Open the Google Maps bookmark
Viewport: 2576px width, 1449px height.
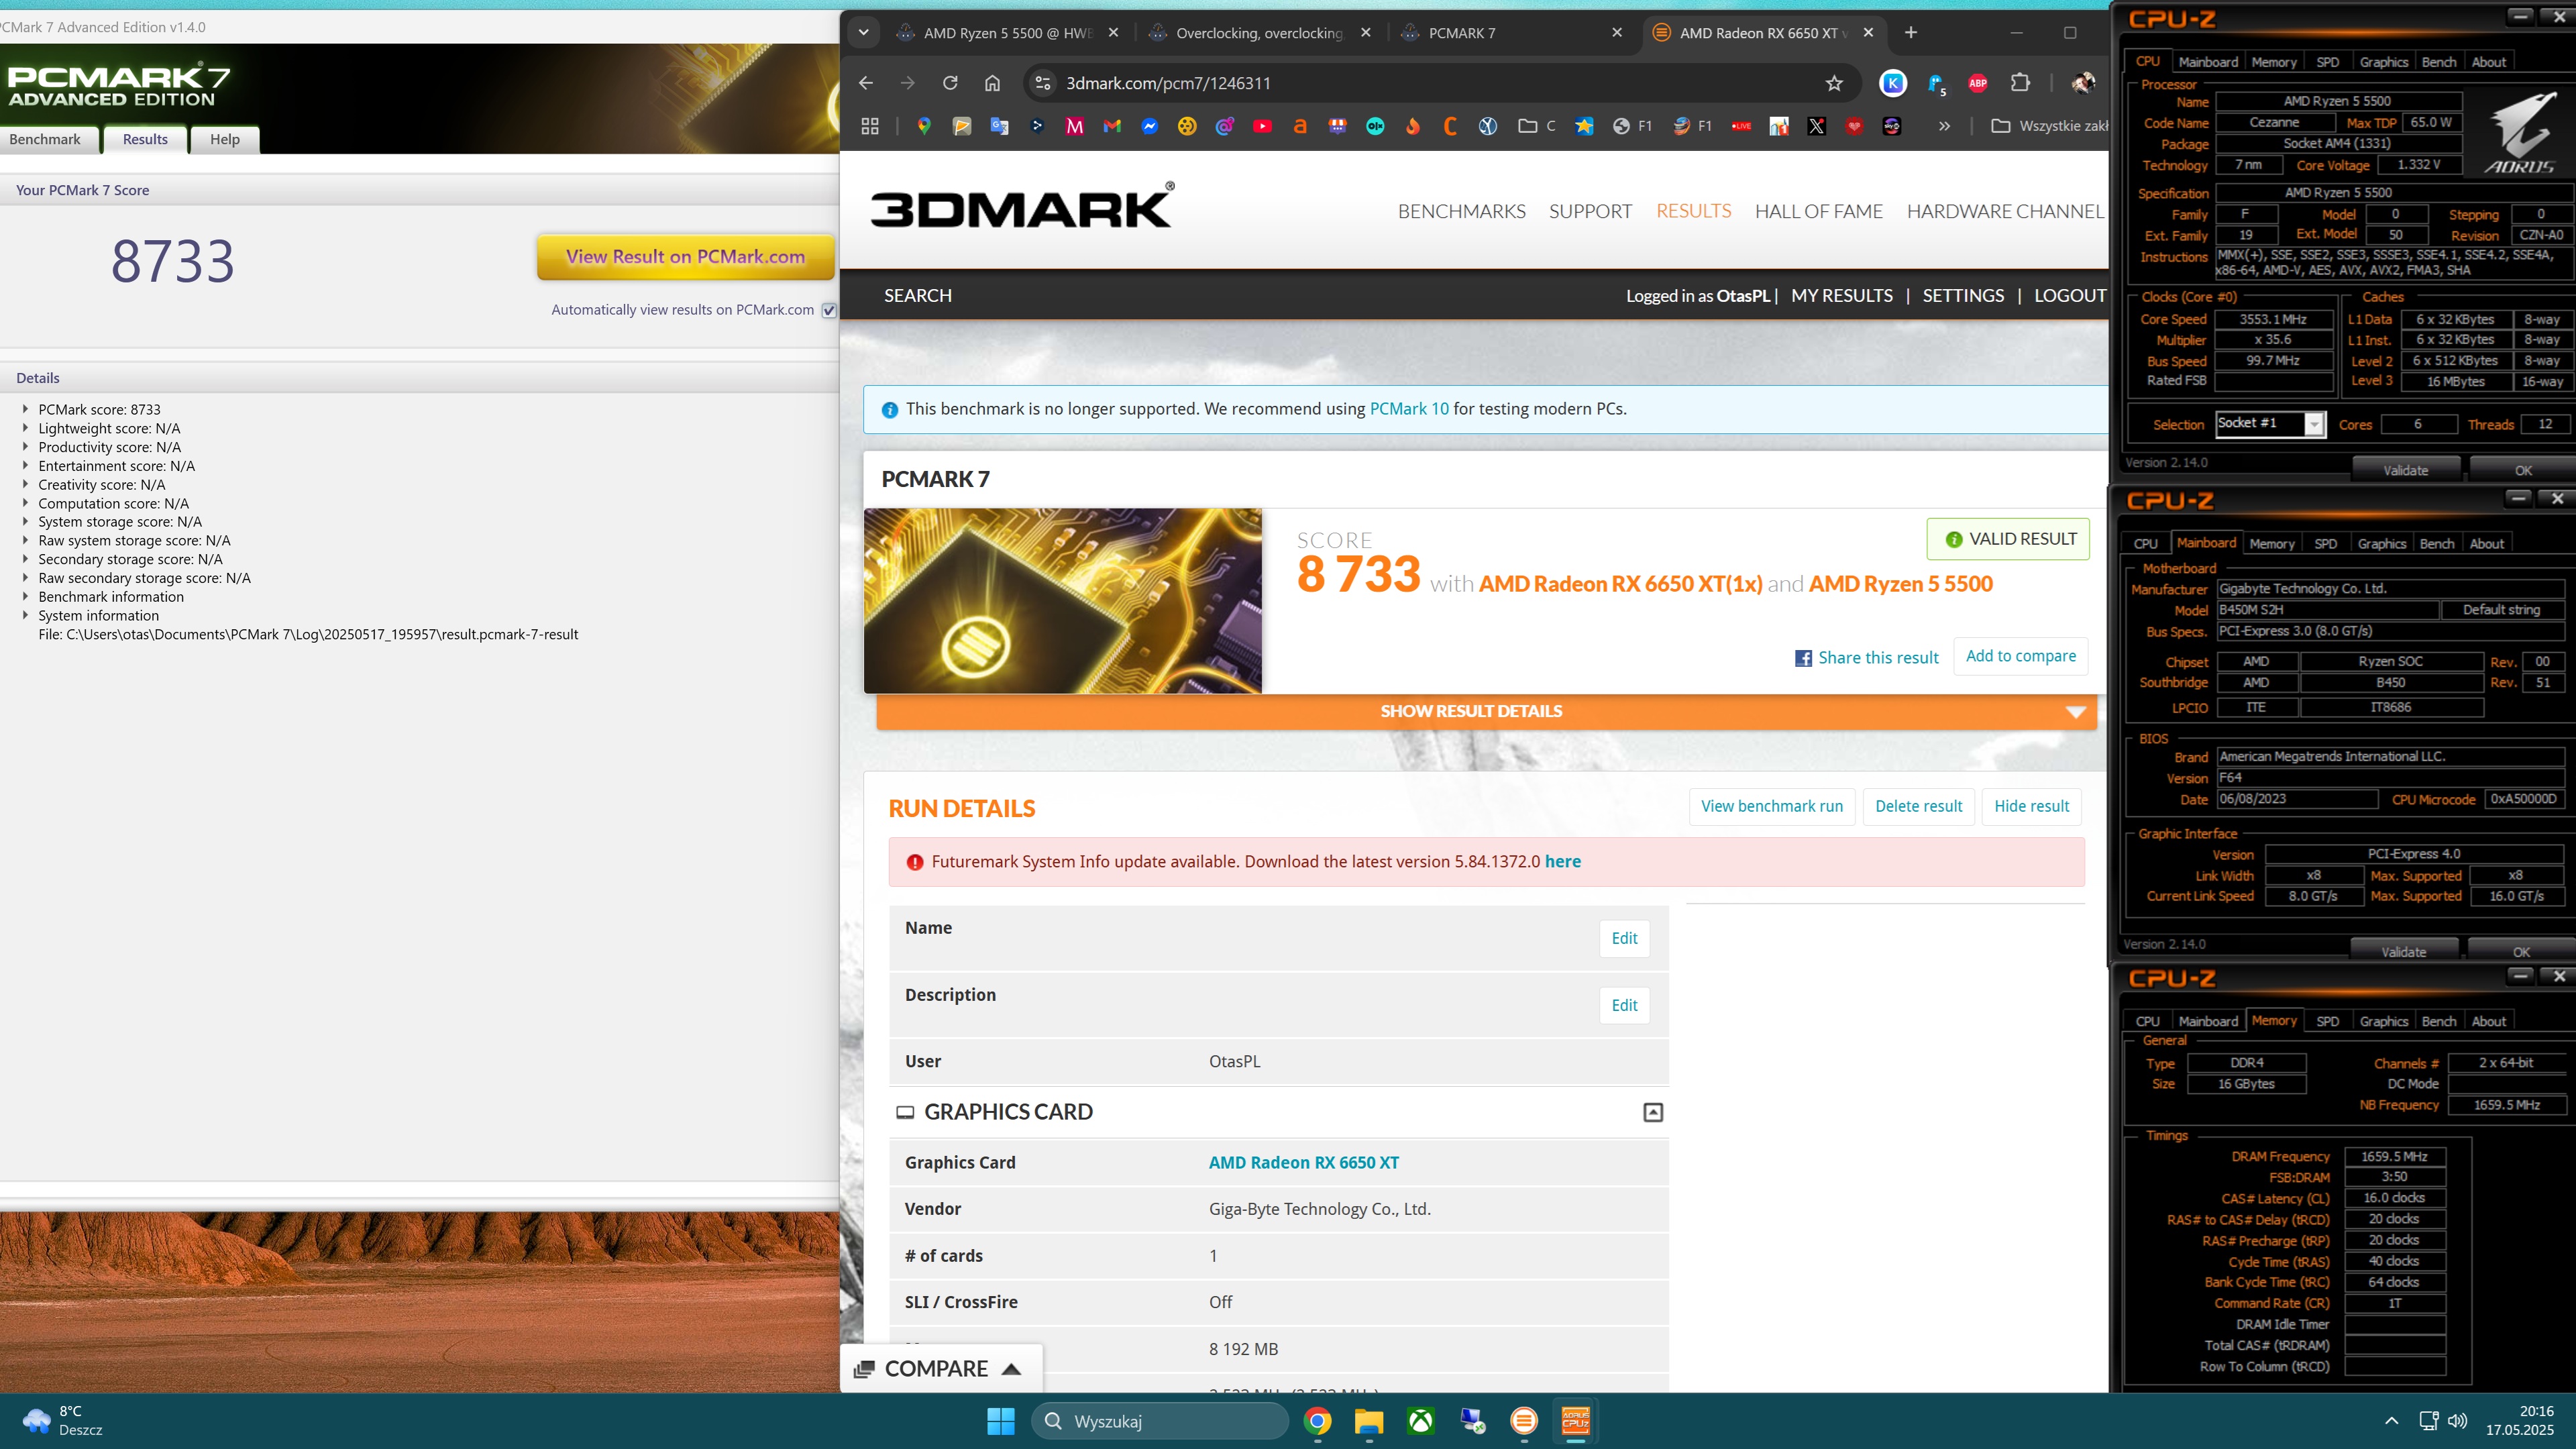(x=924, y=126)
